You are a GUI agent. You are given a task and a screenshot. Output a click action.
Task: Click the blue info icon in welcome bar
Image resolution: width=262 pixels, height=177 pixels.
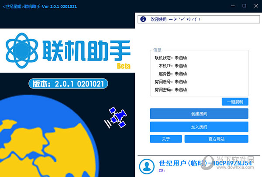coord(143,19)
